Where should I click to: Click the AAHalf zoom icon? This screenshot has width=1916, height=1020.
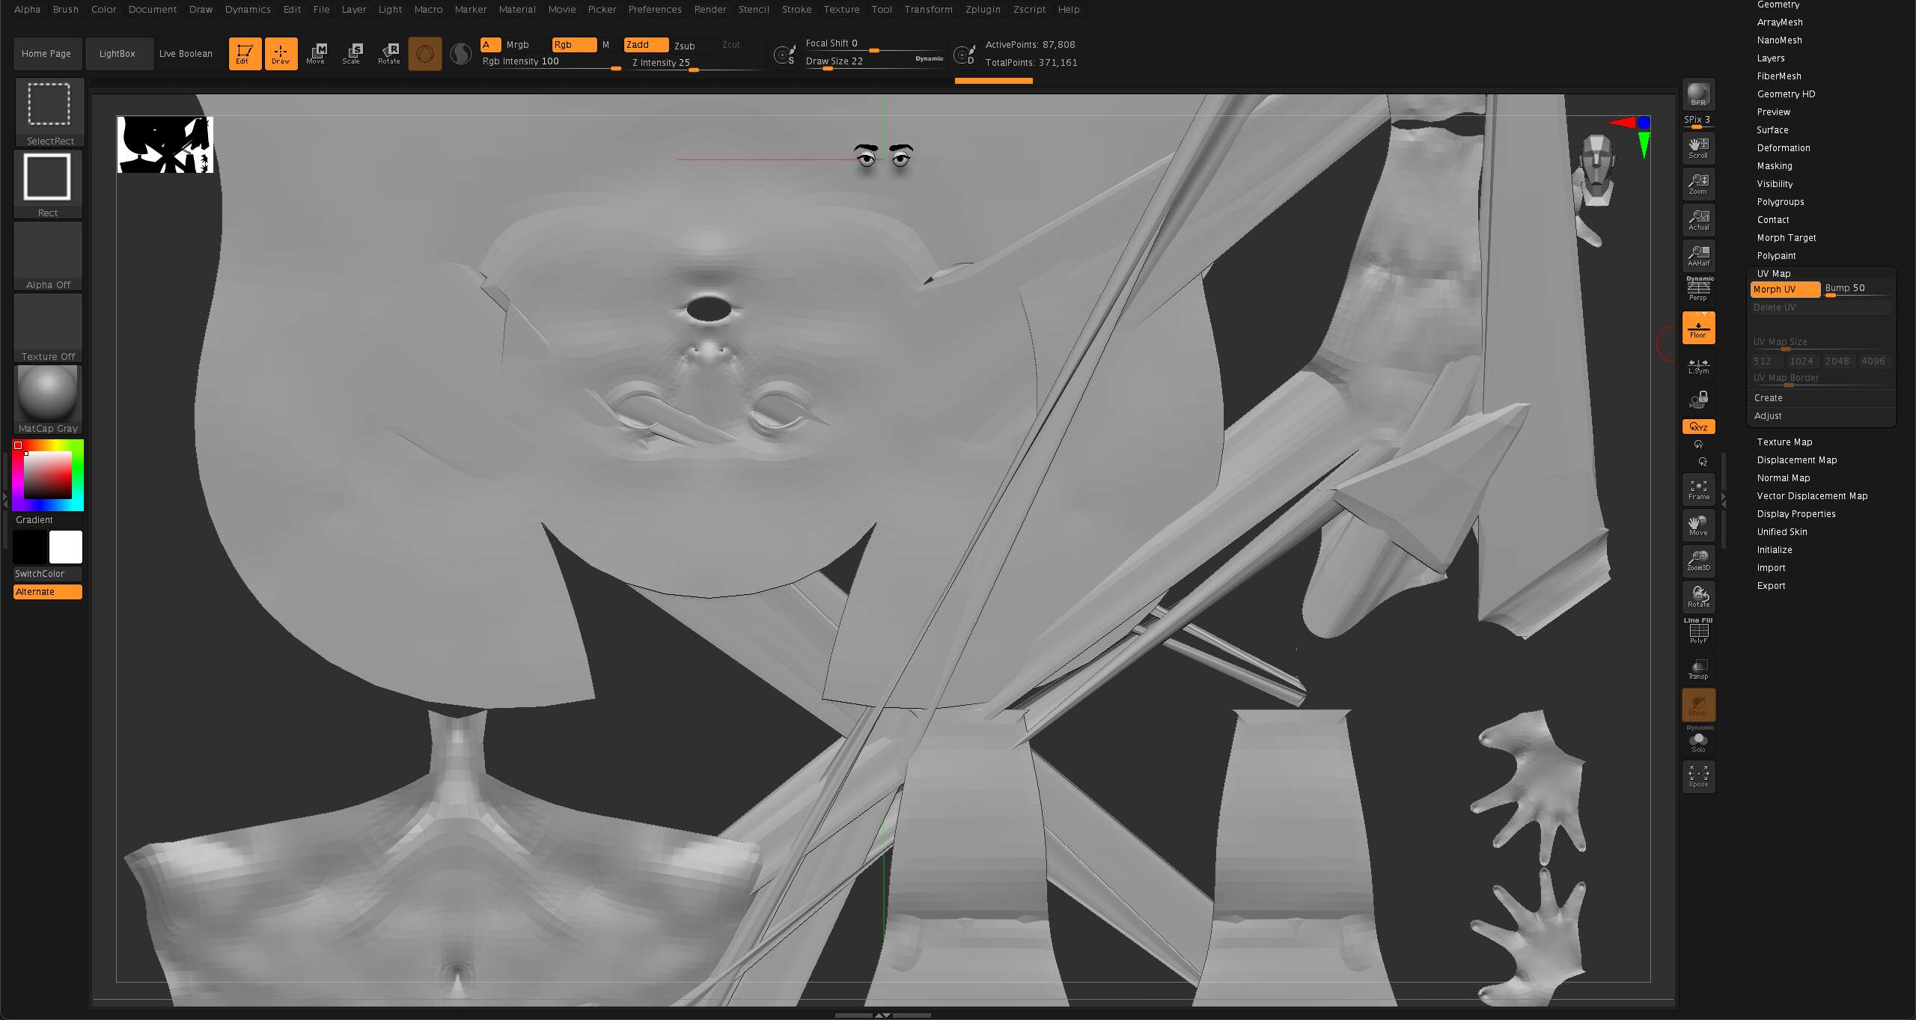point(1698,256)
